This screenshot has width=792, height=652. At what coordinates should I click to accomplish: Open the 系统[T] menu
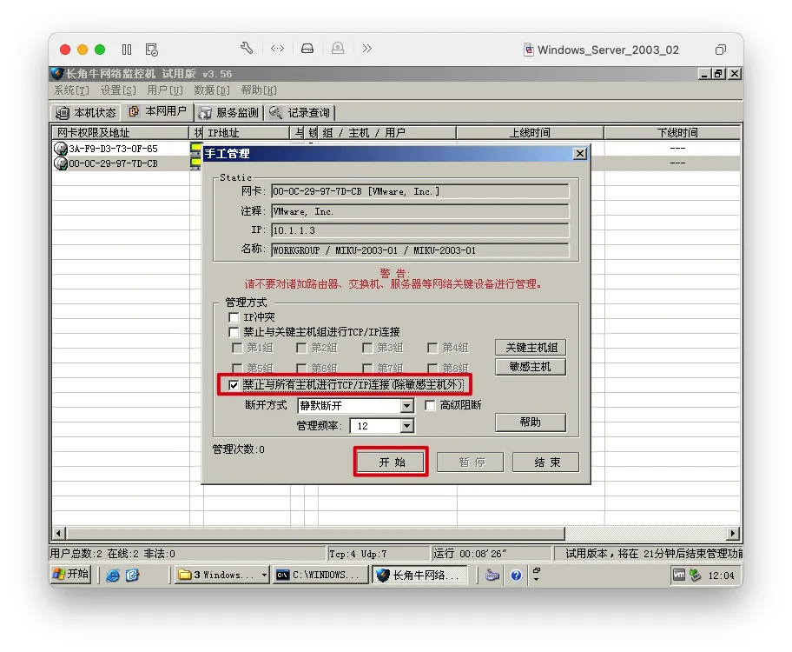[71, 90]
